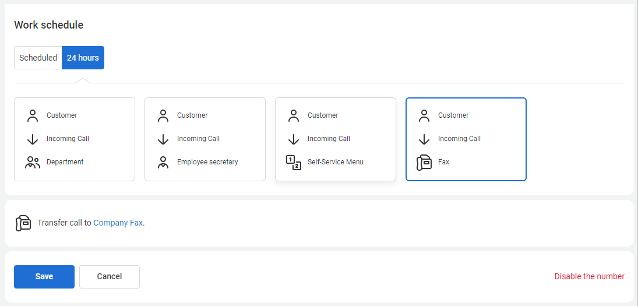Click Customer person icon in Employee secretary card
638x306 pixels.
(x=163, y=116)
